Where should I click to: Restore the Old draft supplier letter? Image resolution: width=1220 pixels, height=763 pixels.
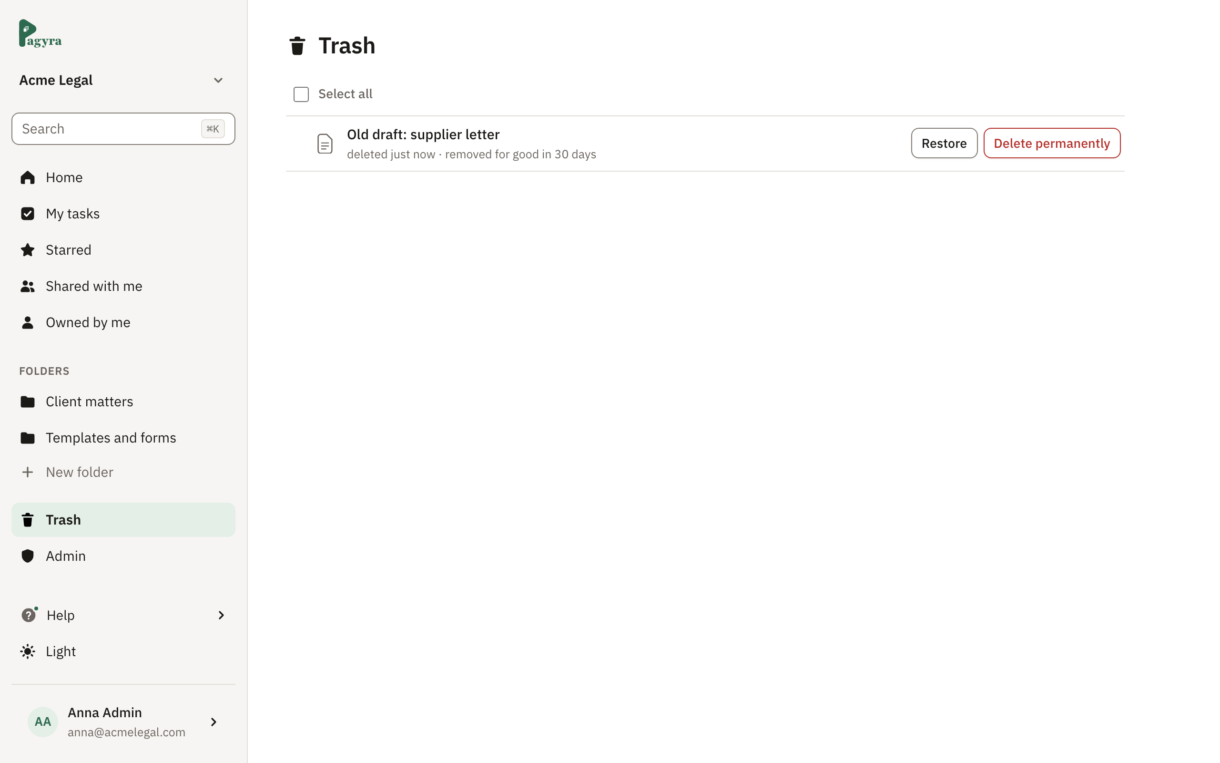pyautogui.click(x=944, y=144)
